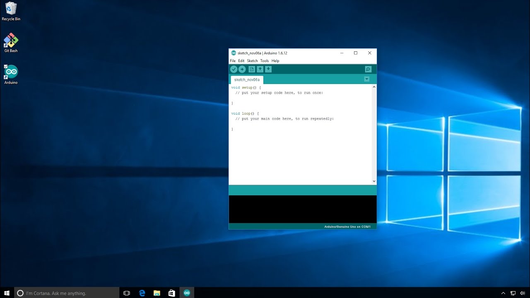The width and height of the screenshot is (530, 298).
Task: Click the Verify sketch checkmark button
Action: coord(234,69)
